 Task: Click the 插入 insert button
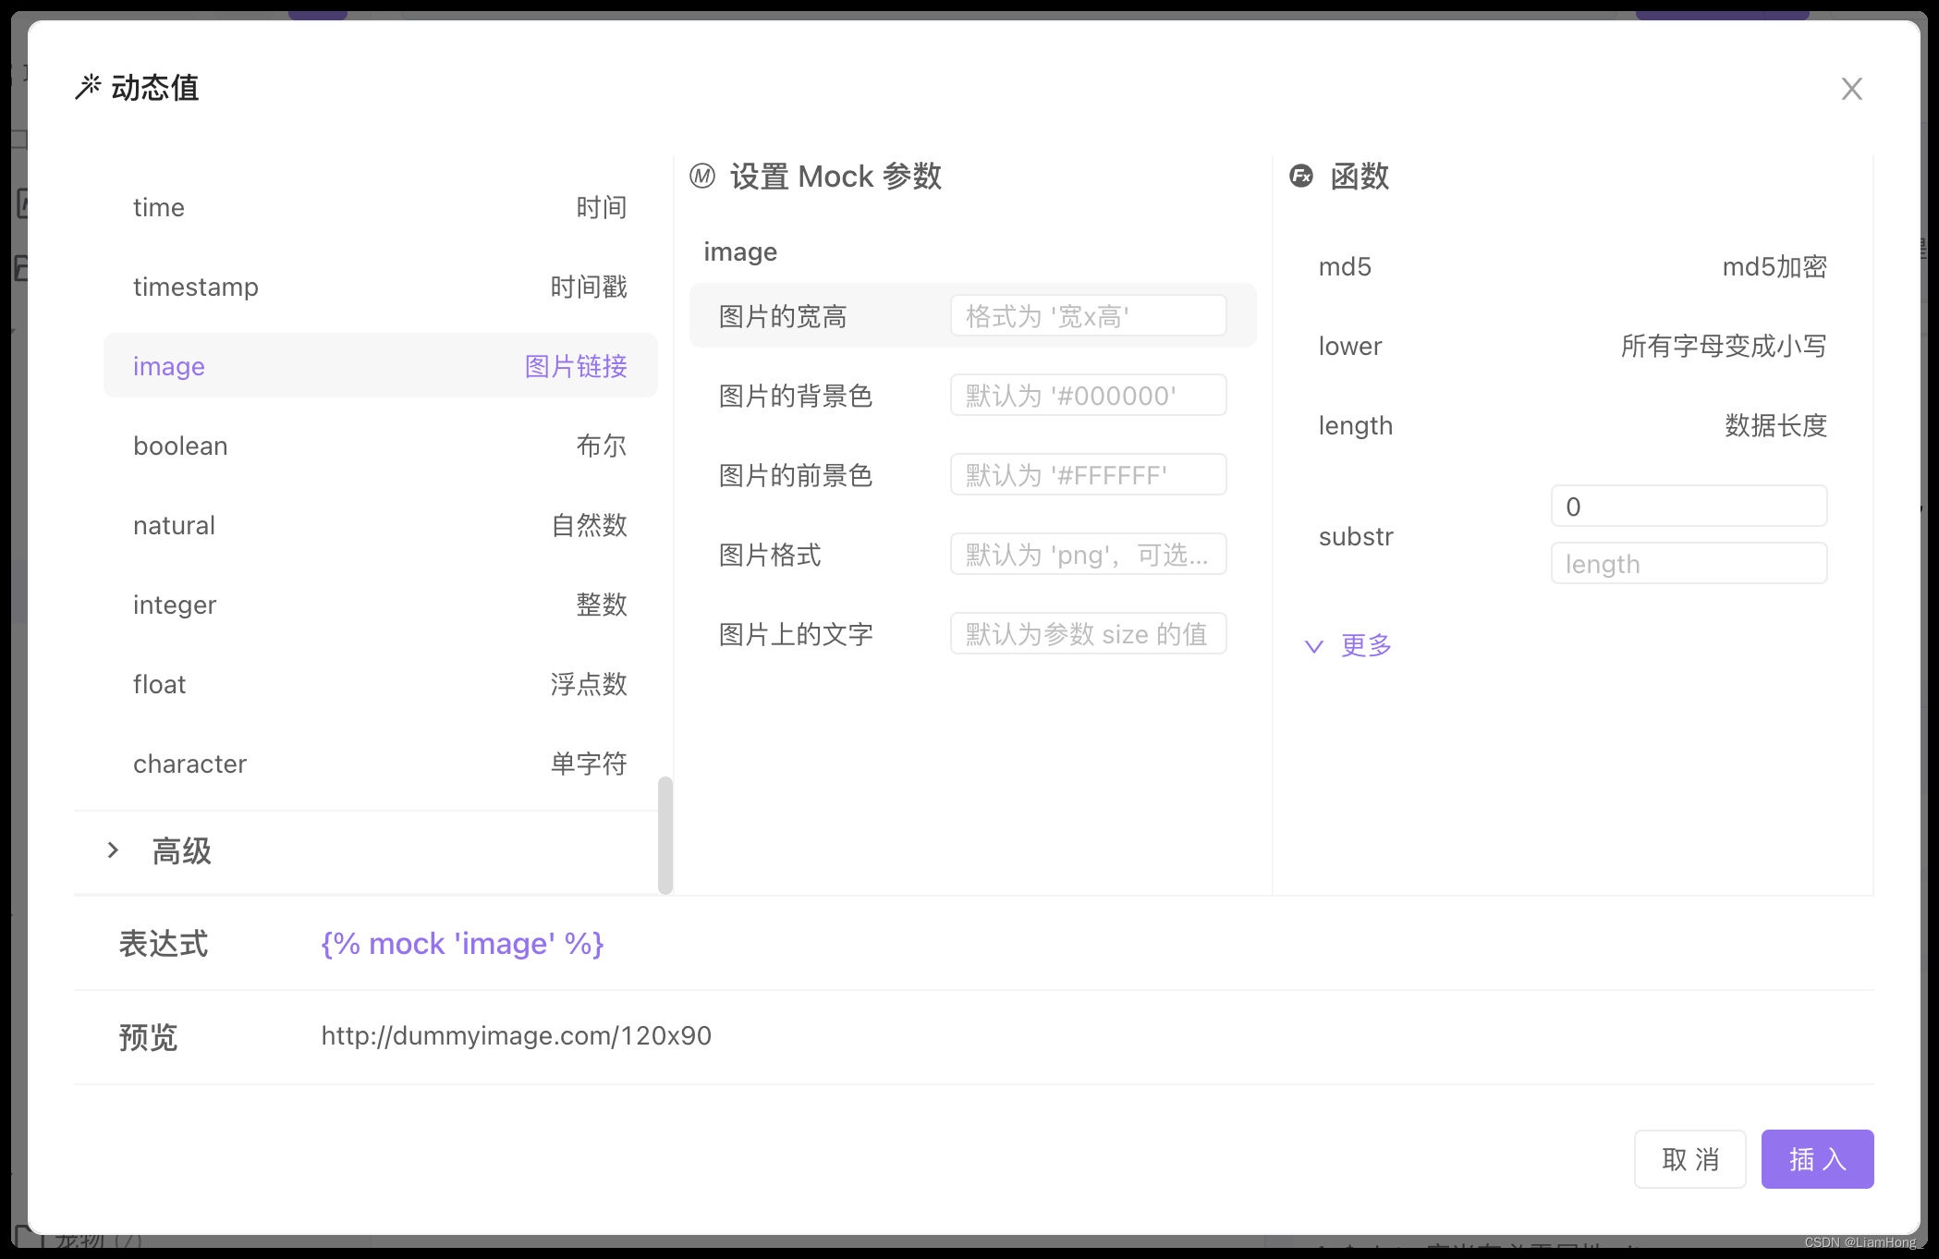coord(1816,1159)
